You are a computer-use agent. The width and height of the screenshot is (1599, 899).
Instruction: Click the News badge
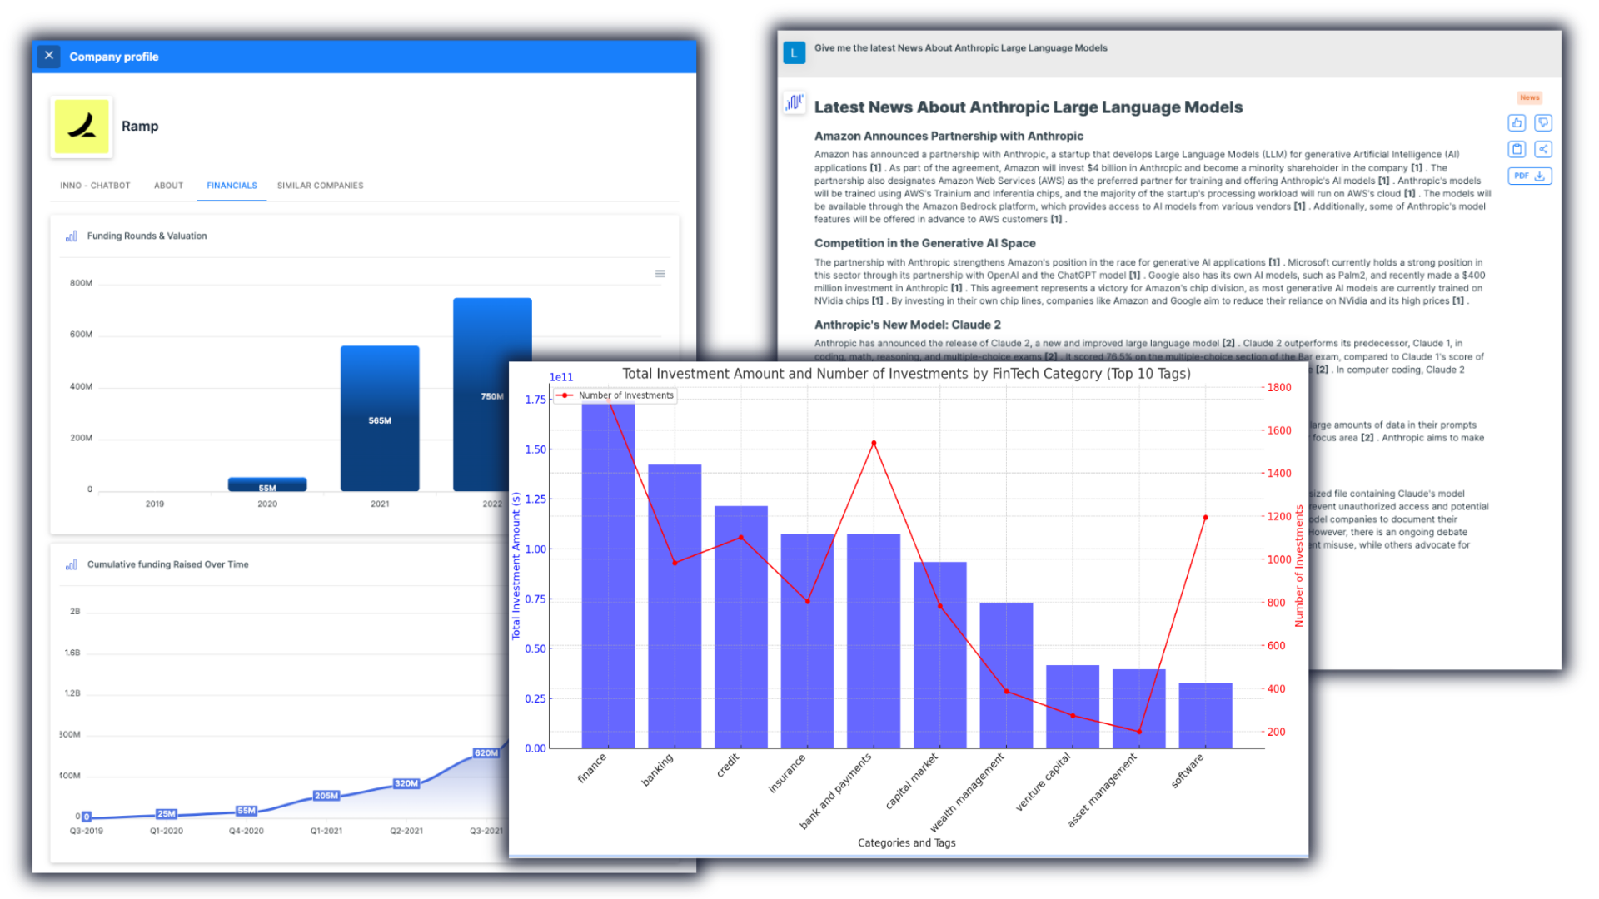pos(1530,97)
